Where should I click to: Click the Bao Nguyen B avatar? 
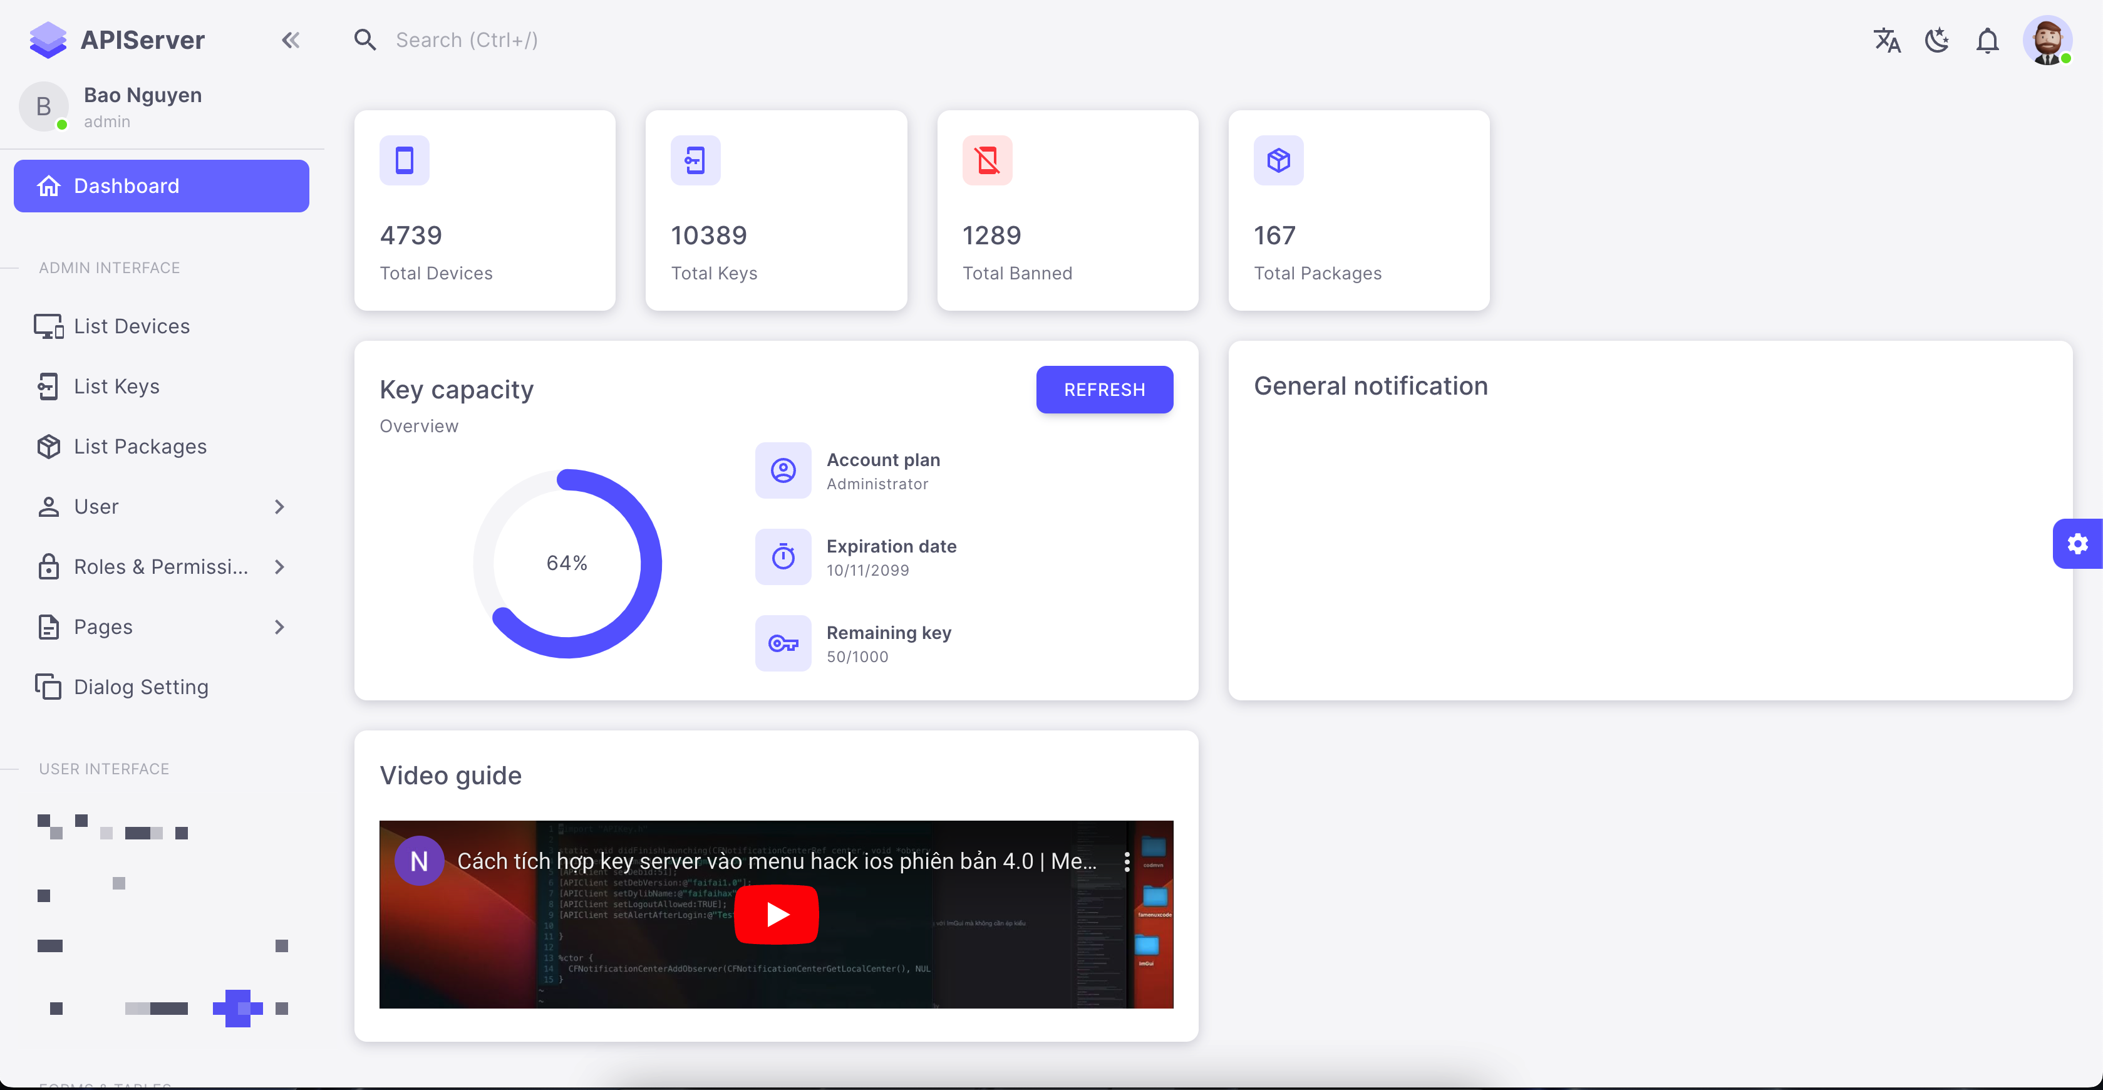tap(43, 106)
